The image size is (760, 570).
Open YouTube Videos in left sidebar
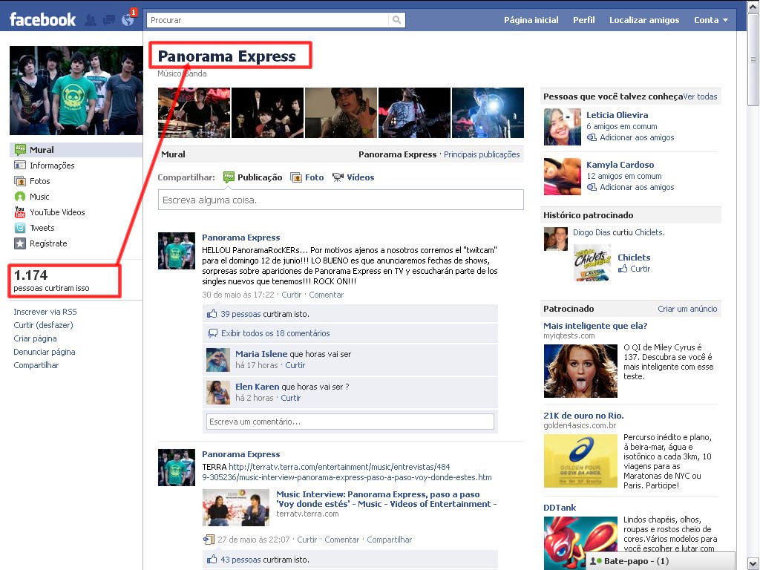(57, 212)
